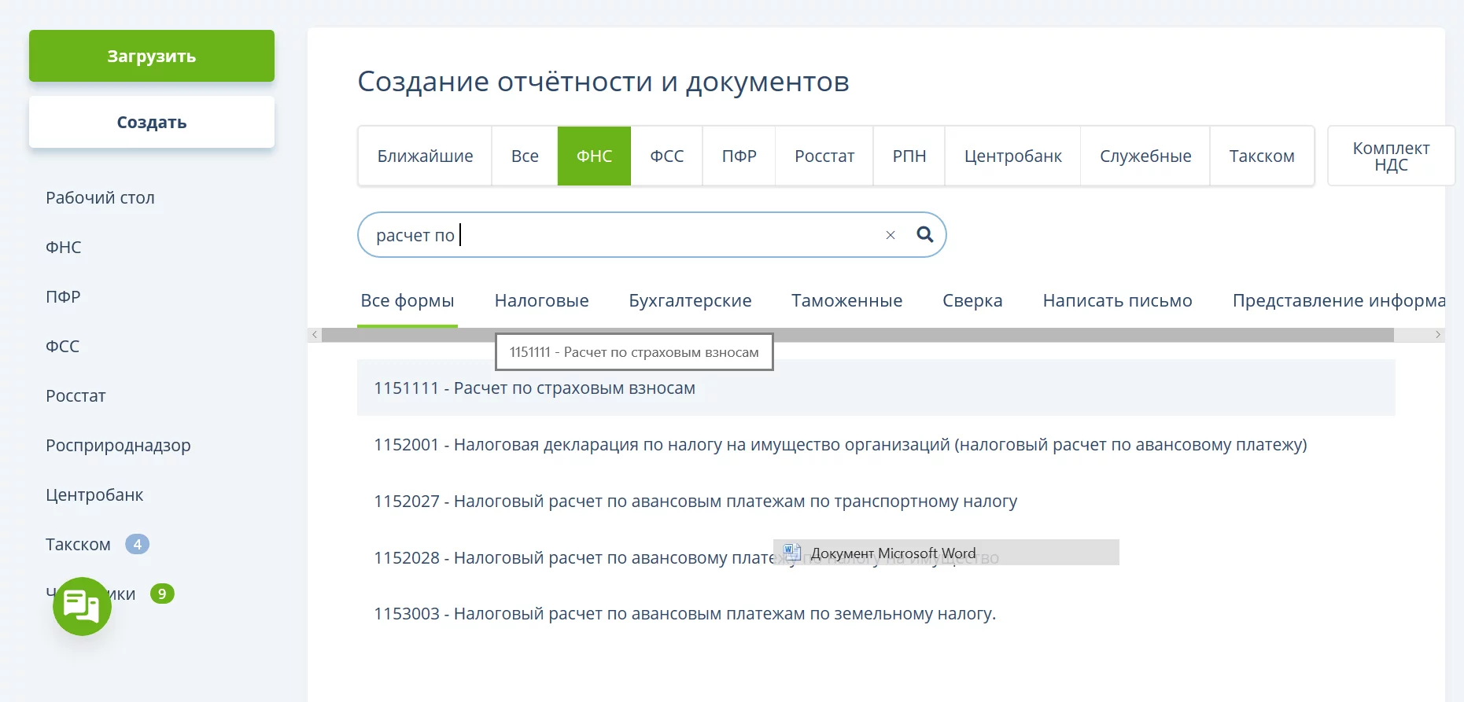The height and width of the screenshot is (702, 1464).
Task: Switch to the Бухгалтерские forms tab
Action: click(690, 301)
